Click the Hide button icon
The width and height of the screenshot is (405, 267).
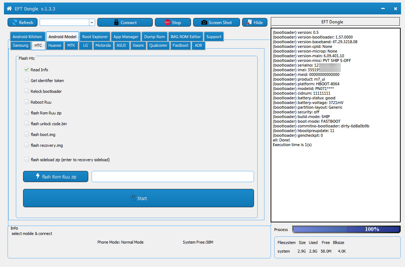[249, 22]
